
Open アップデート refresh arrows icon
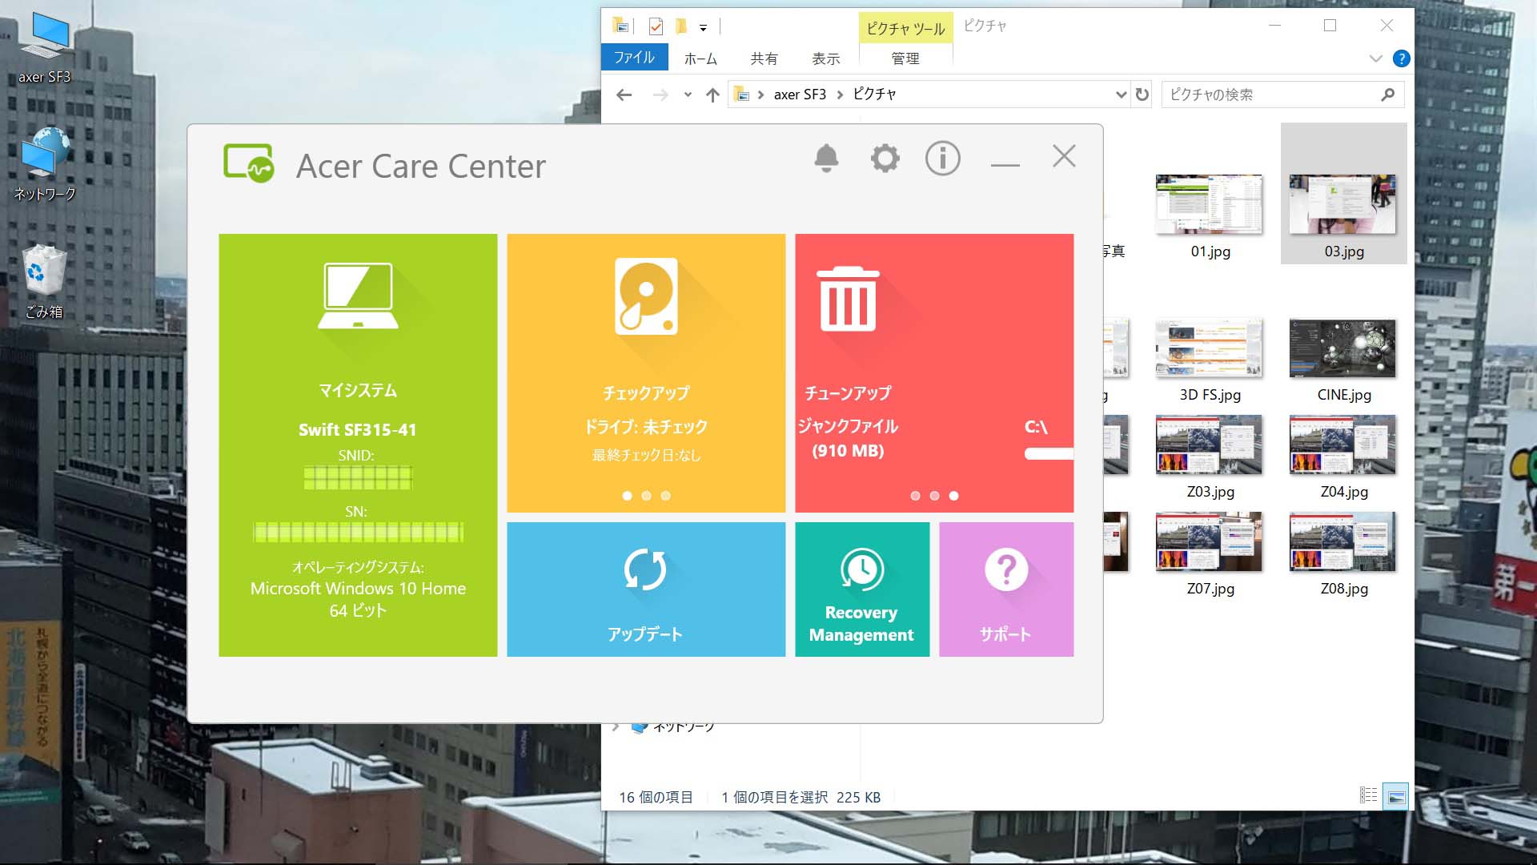[x=645, y=569]
